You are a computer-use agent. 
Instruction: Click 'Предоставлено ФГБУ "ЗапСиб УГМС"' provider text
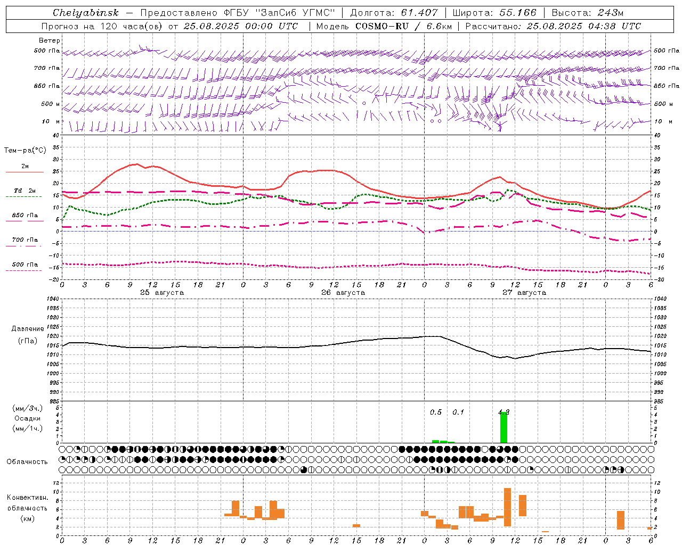pos(238,13)
